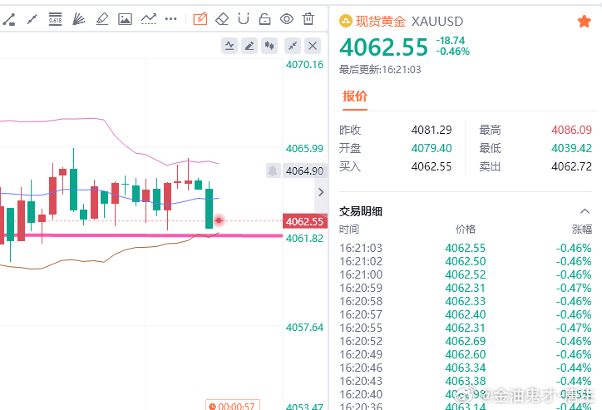This screenshot has width=602, height=410.
Task: Click the 4070.16 axis price label
Action: [x=304, y=65]
